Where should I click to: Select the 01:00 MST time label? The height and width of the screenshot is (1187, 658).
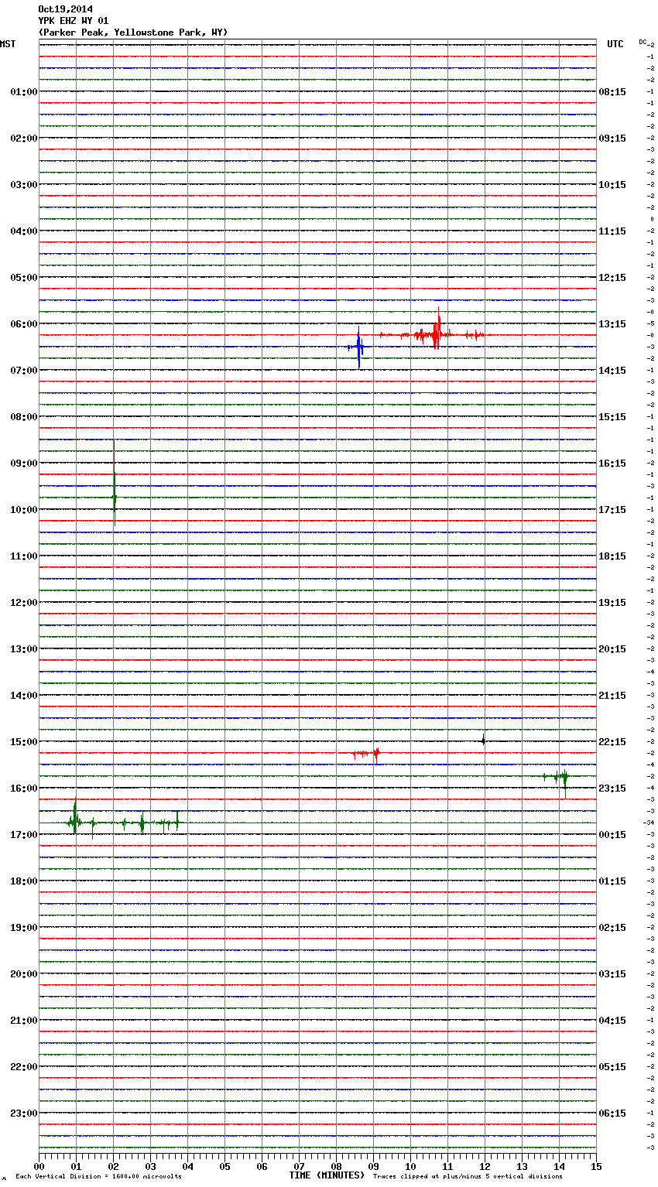[x=24, y=92]
